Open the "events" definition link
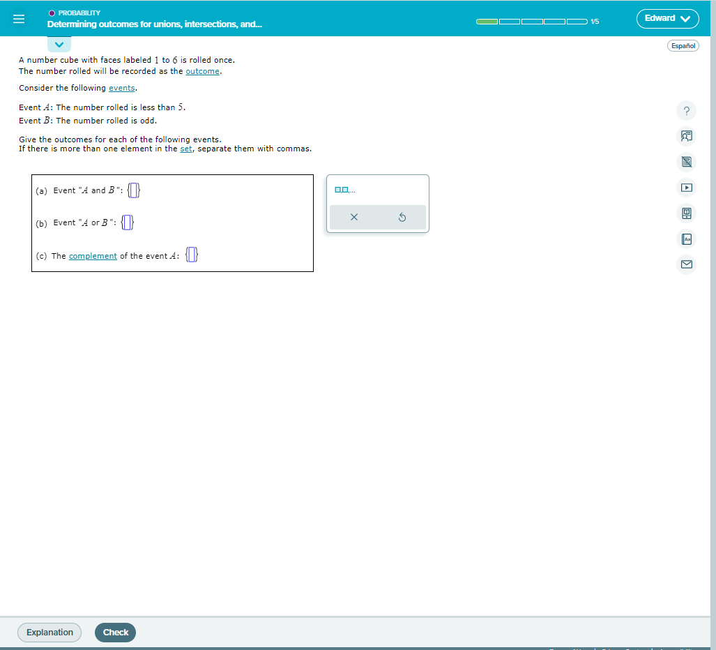Viewport: 716px width, 650px height. (121, 87)
